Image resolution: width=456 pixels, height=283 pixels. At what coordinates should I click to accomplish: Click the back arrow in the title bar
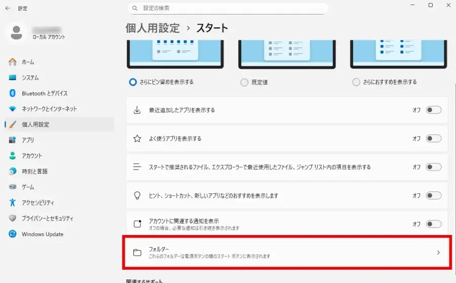pyautogui.click(x=8, y=8)
